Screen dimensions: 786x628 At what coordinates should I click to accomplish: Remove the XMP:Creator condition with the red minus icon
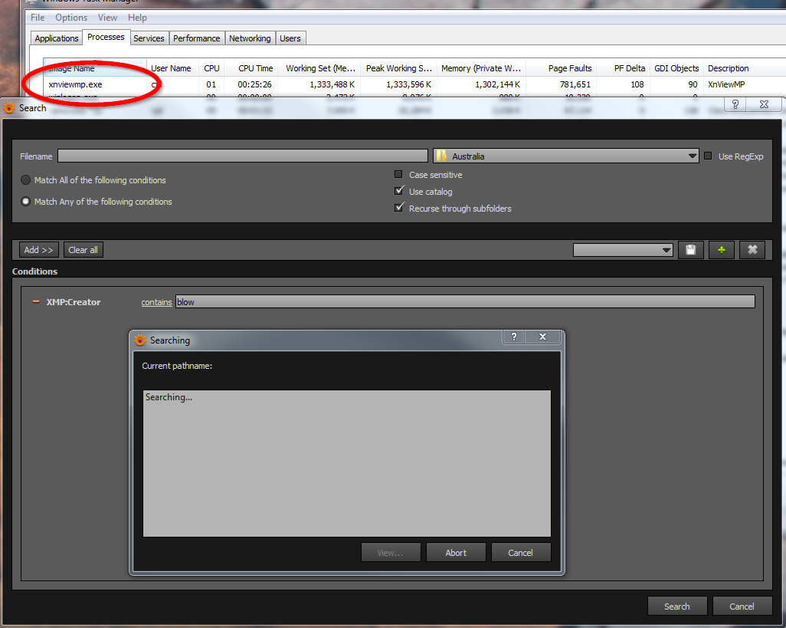click(x=35, y=302)
